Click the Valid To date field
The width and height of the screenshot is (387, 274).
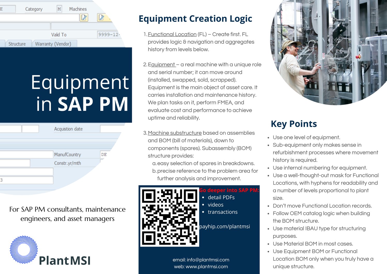109,34
